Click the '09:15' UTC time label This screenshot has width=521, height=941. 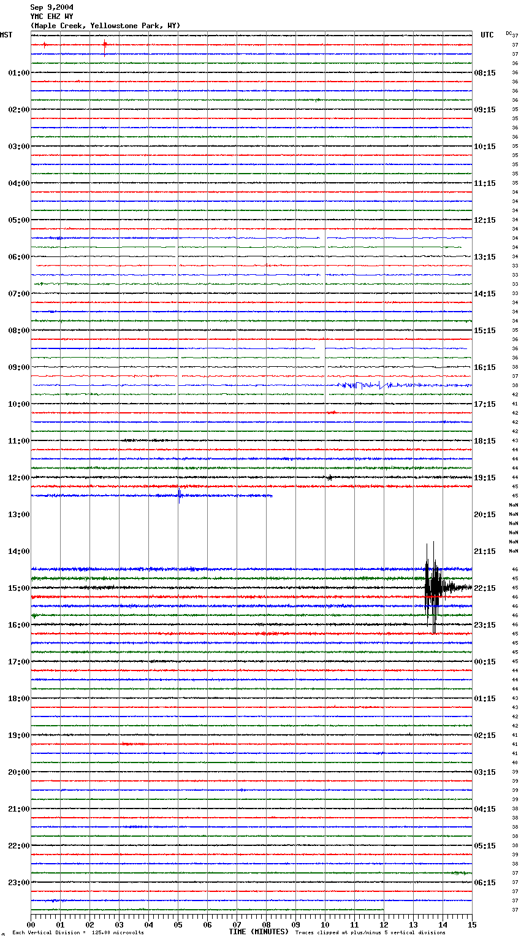point(485,110)
